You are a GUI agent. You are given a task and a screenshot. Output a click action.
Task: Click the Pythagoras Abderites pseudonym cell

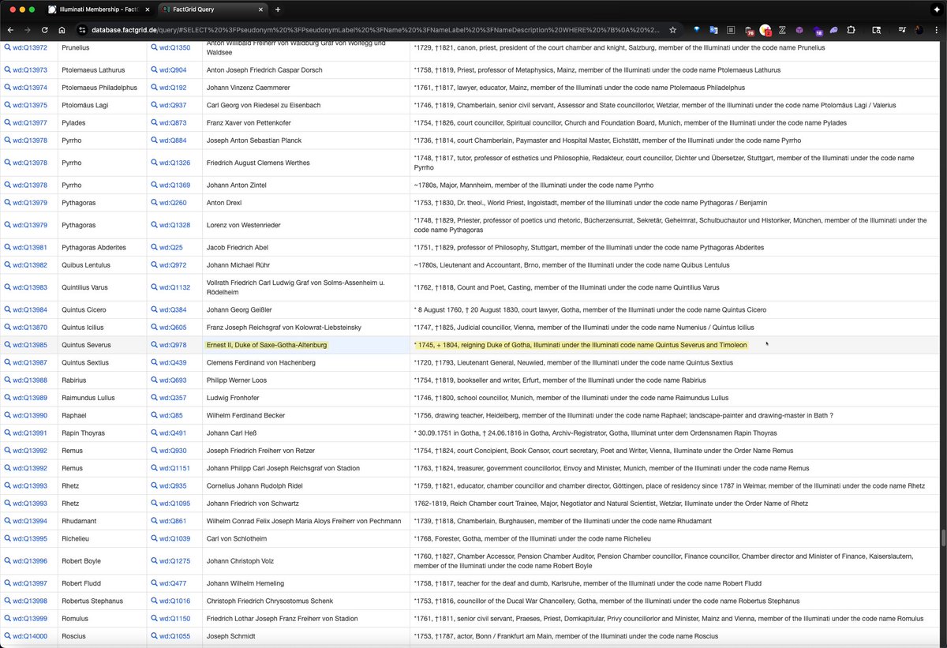(102, 247)
